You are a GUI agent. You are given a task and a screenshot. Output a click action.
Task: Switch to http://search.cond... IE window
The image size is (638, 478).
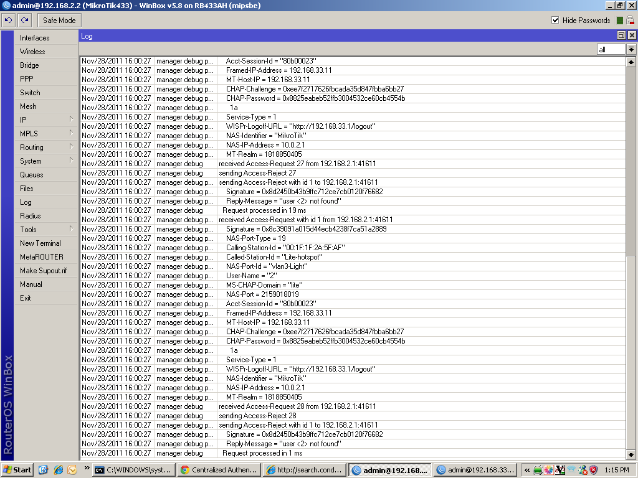304,470
